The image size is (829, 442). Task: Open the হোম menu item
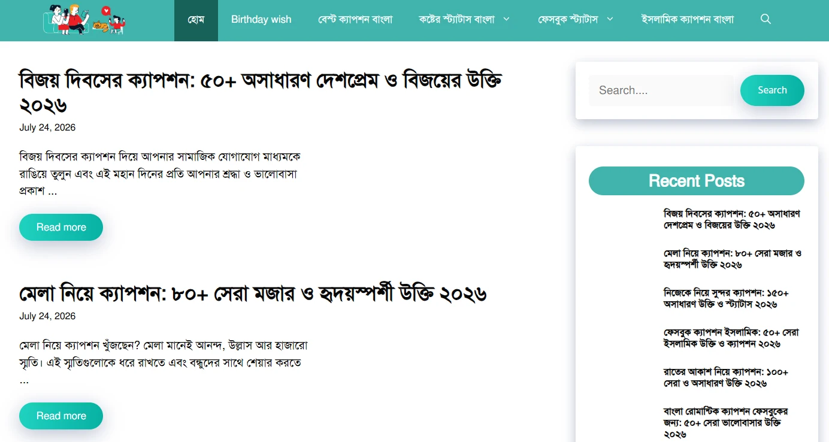pos(196,20)
